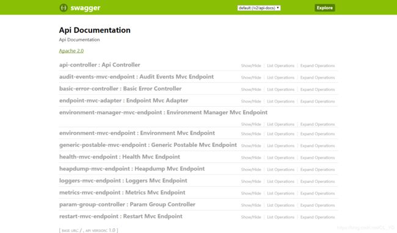397x233 pixels.
Task: List Operations for api-controller
Action: point(280,66)
